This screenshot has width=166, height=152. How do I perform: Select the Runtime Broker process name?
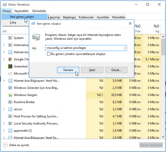(x=24, y=102)
